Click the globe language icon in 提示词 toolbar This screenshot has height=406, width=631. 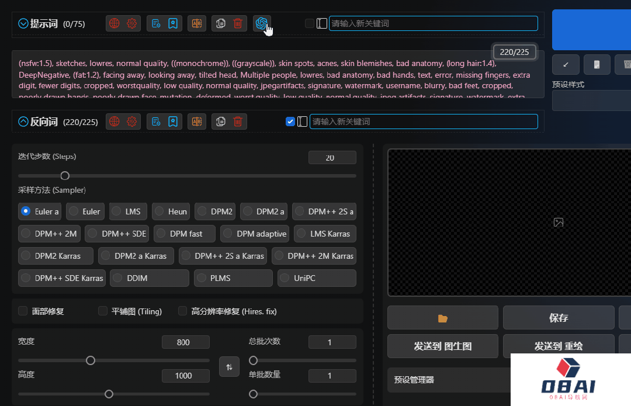115,23
